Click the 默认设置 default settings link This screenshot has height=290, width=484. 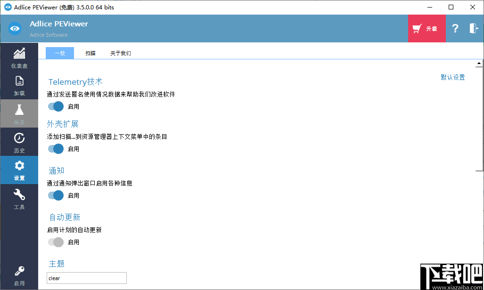pyautogui.click(x=452, y=77)
